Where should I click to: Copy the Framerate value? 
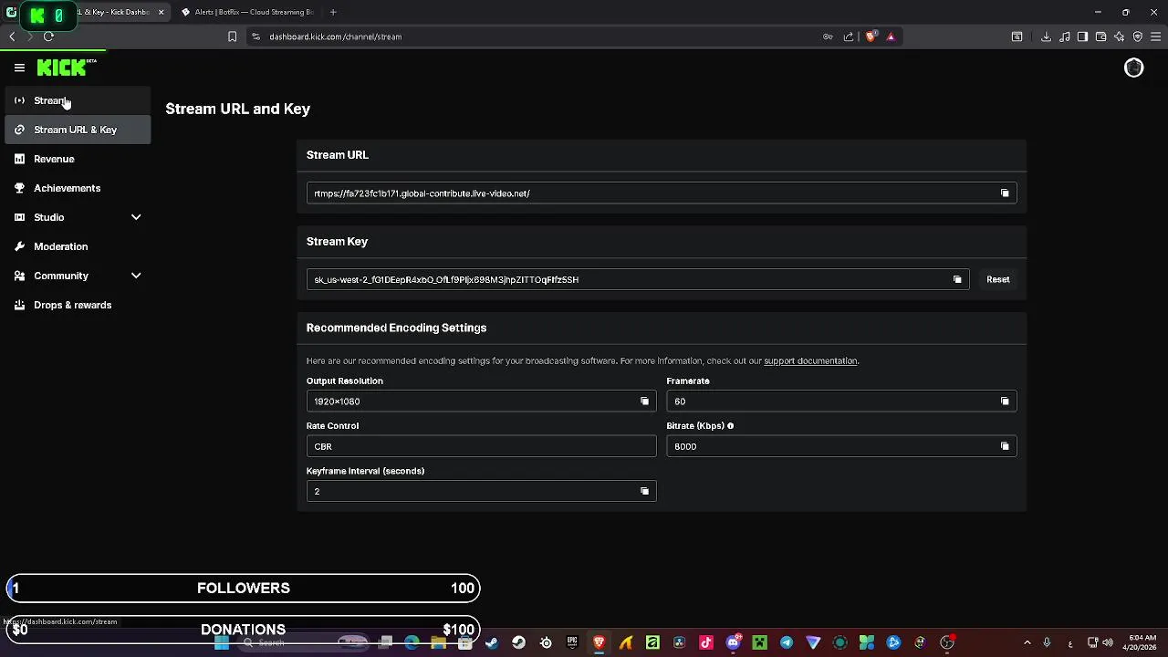1005,401
